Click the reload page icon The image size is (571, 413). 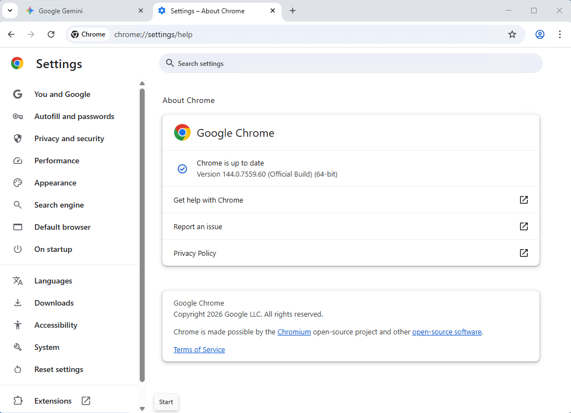click(x=51, y=34)
